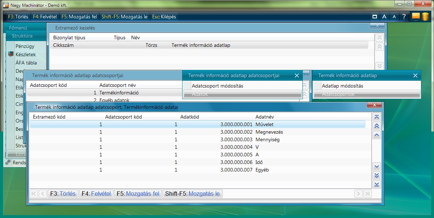This screenshot has height=218, width=434.
Task: Page down in the Termékinformáció adatai list
Action: (377, 175)
